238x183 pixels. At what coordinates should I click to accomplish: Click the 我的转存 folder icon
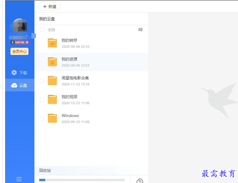click(x=52, y=43)
